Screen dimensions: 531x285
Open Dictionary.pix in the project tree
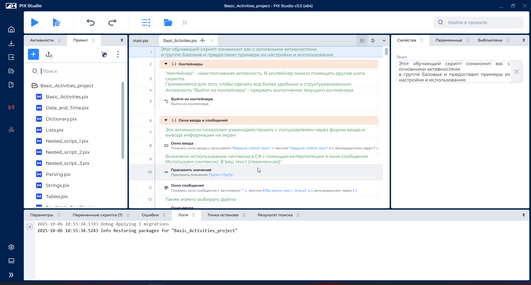pyautogui.click(x=61, y=119)
